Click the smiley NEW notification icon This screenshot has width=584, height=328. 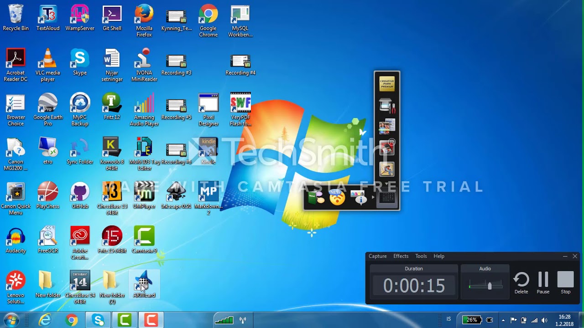coord(337,197)
